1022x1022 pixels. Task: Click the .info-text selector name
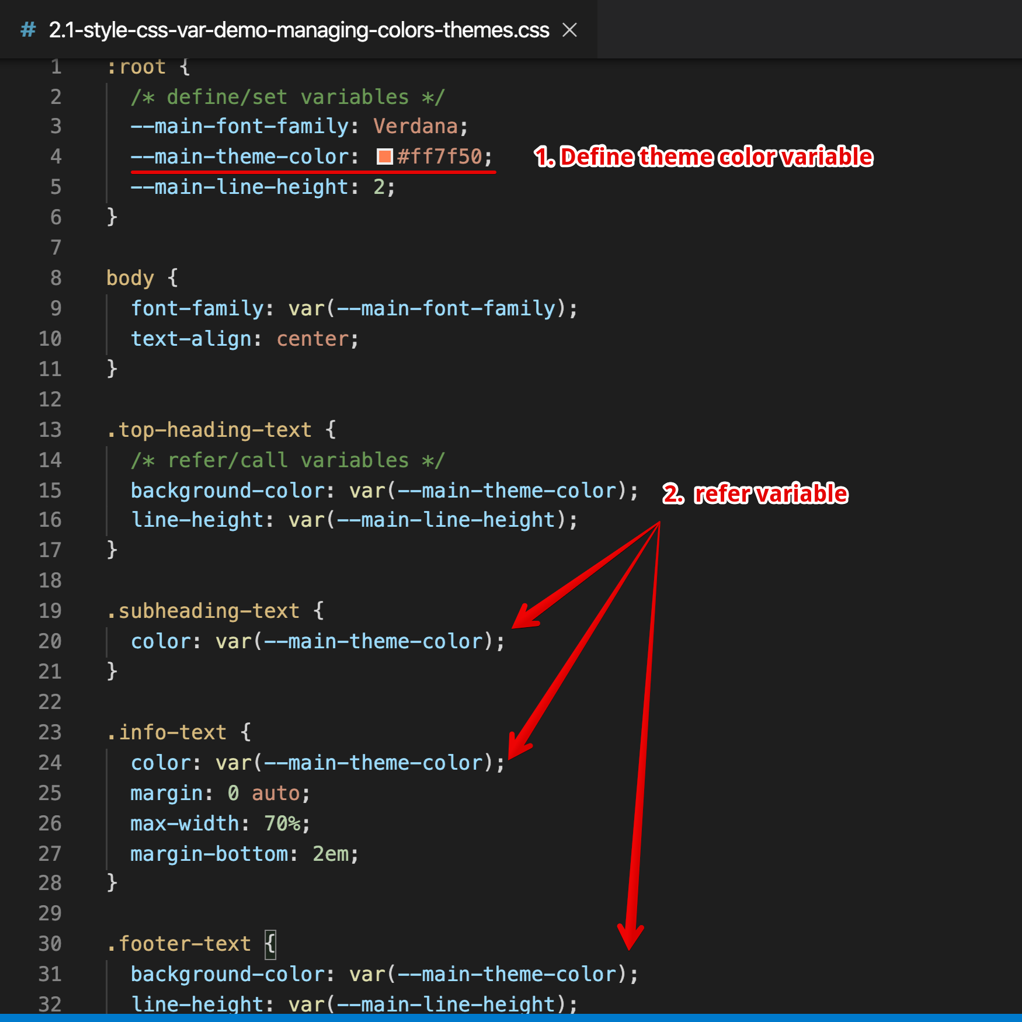point(166,732)
